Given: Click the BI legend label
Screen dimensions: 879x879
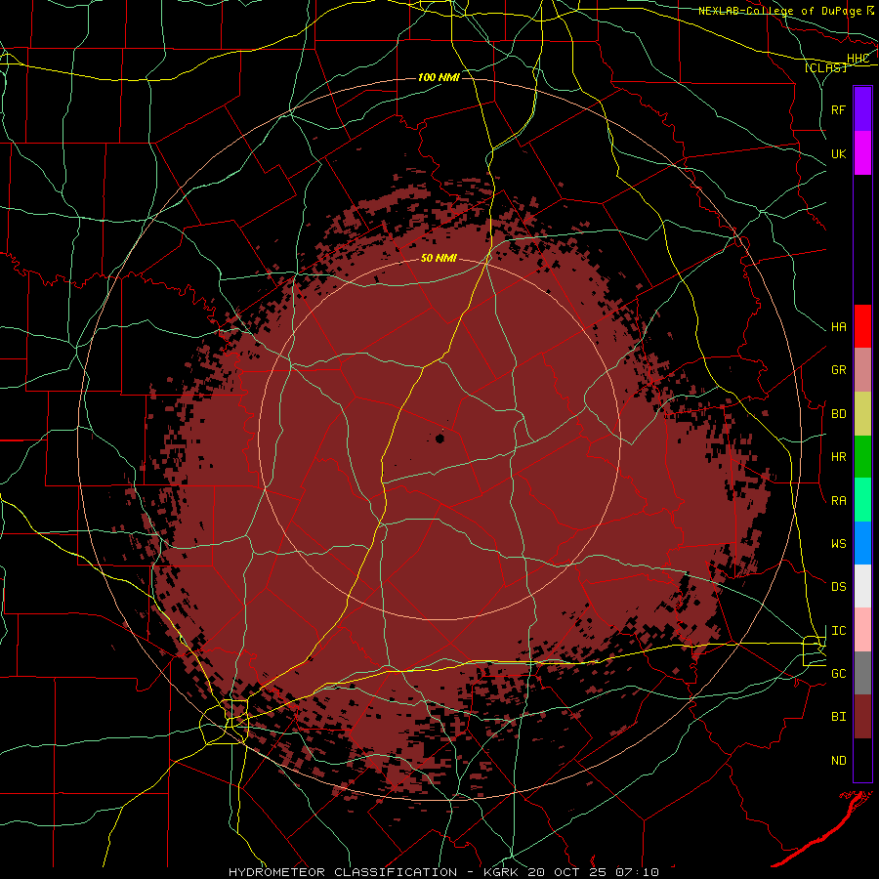Looking at the screenshot, I should (x=838, y=717).
